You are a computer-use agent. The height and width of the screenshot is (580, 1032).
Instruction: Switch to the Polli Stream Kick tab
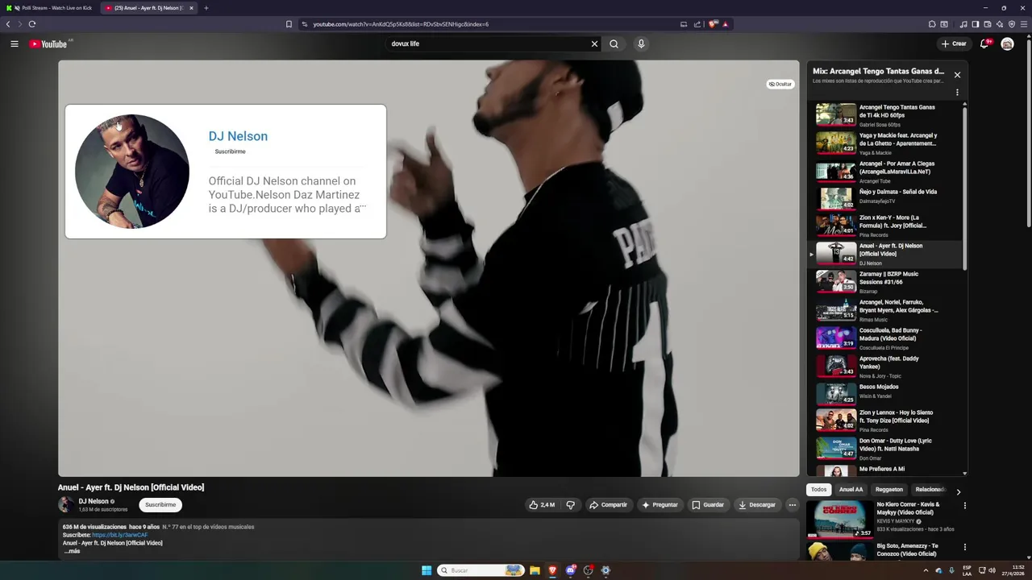(x=48, y=8)
